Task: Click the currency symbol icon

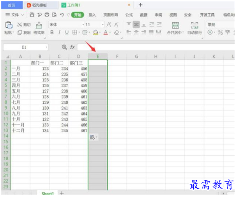Action: 210,32
